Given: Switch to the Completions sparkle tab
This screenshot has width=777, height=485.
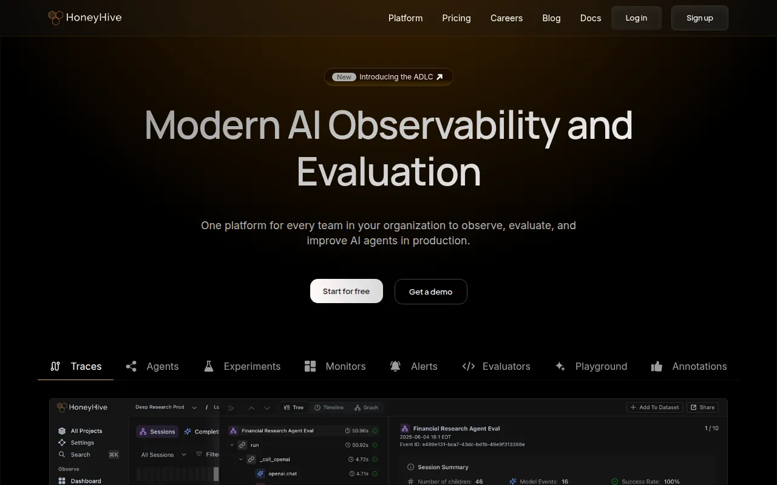Looking at the screenshot, I should pos(202,432).
